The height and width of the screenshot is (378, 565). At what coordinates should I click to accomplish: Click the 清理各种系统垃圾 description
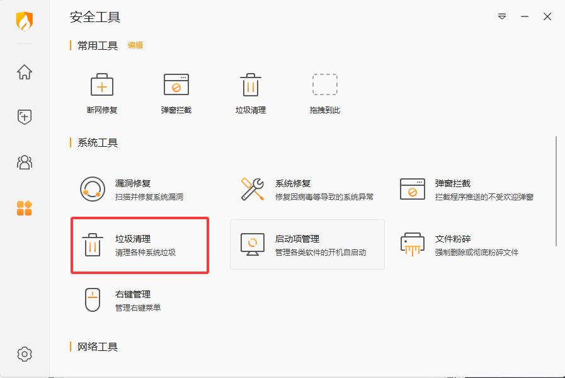(x=146, y=253)
